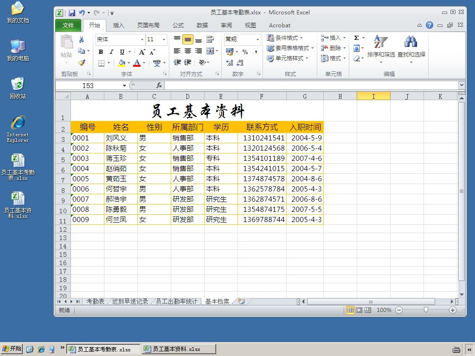Viewport: 475px width, 356px height.
Task: Click the percent style icon
Action: (x=245, y=52)
